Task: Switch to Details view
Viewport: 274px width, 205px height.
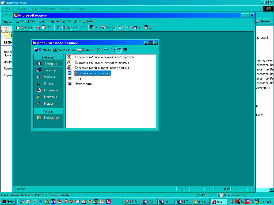Action: tap(125, 50)
